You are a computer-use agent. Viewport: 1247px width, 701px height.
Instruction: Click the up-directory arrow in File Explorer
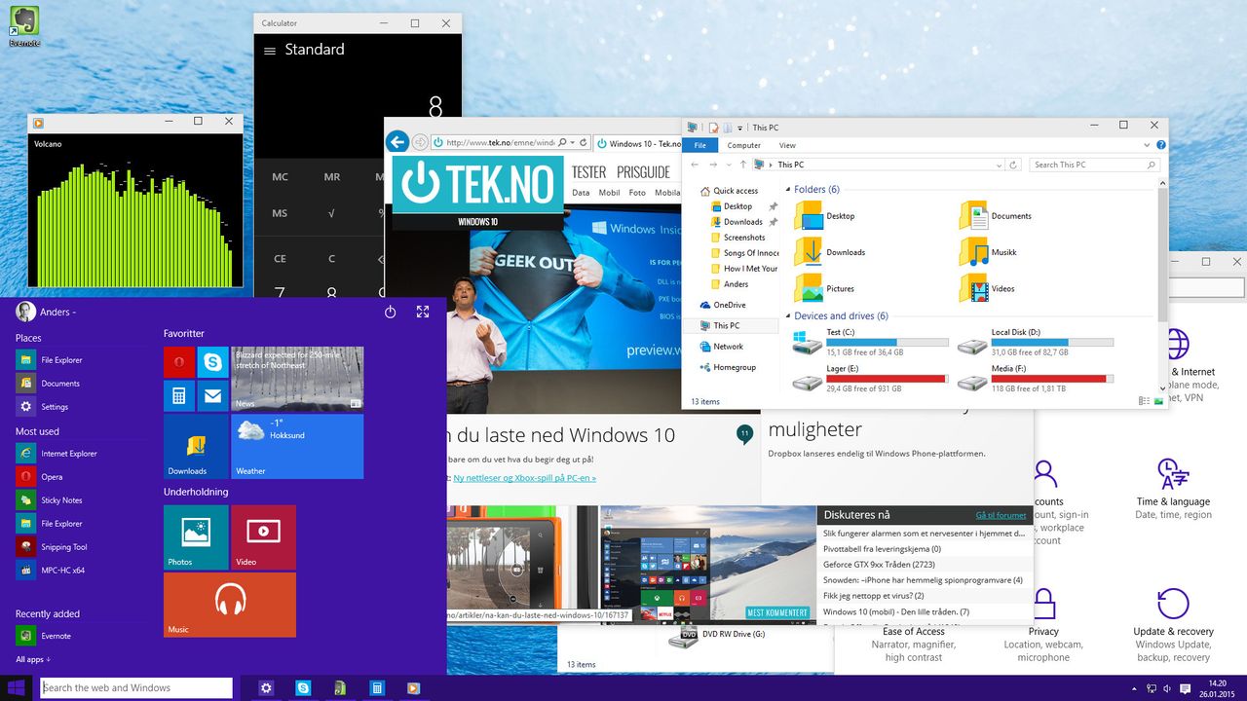[742, 165]
